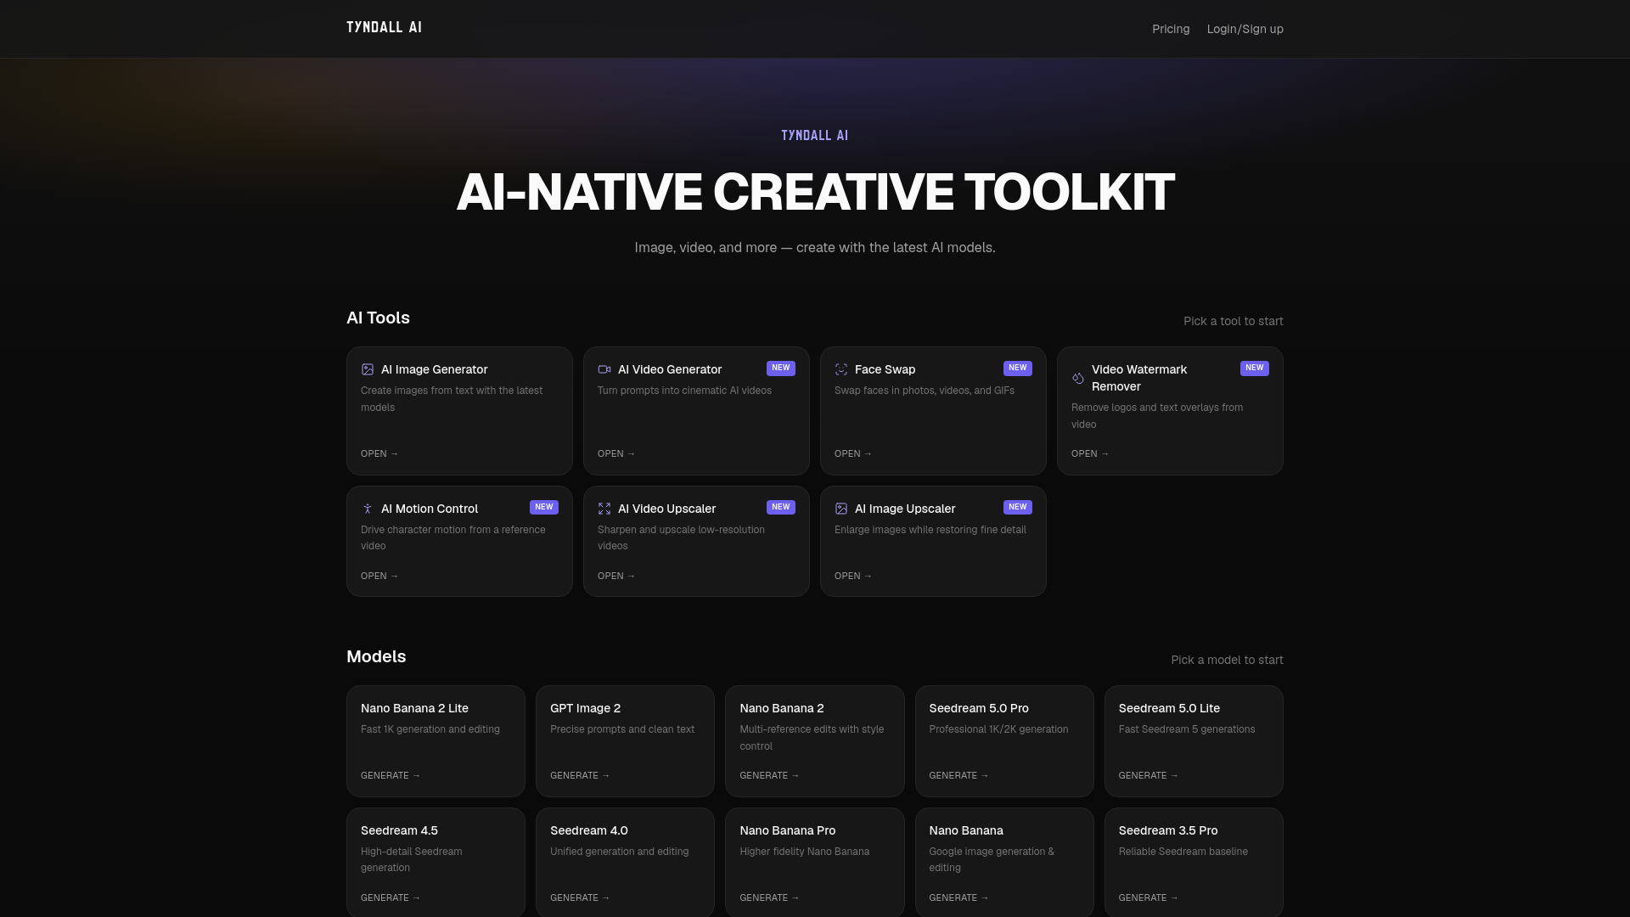Click 'Reliable Seedream baseline' description

click(1183, 852)
